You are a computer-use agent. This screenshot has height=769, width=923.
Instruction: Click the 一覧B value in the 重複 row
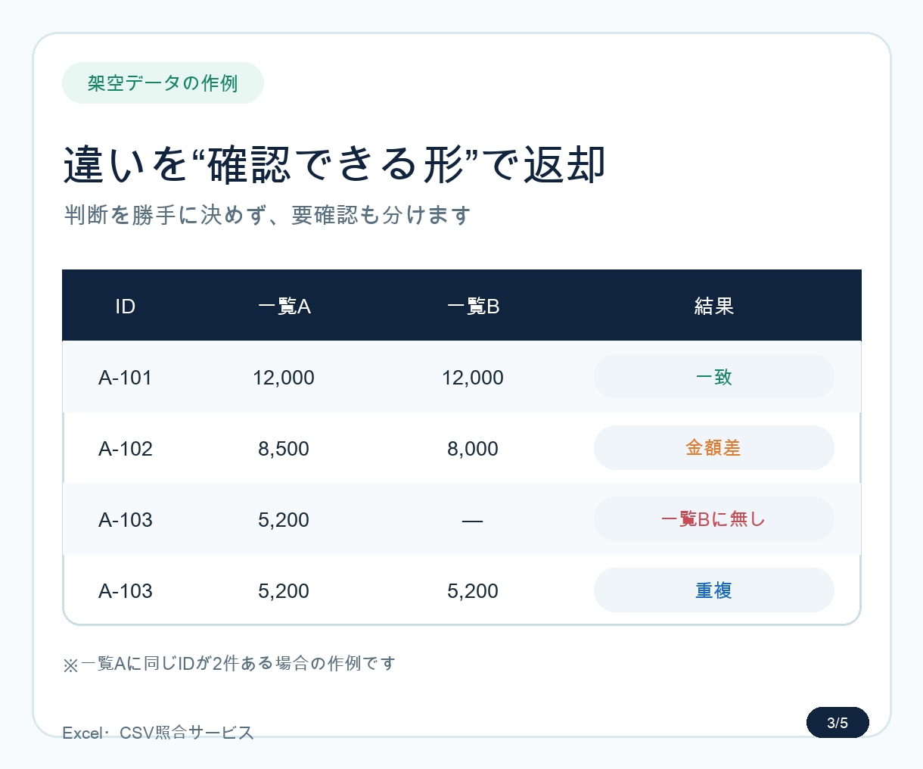tap(473, 591)
